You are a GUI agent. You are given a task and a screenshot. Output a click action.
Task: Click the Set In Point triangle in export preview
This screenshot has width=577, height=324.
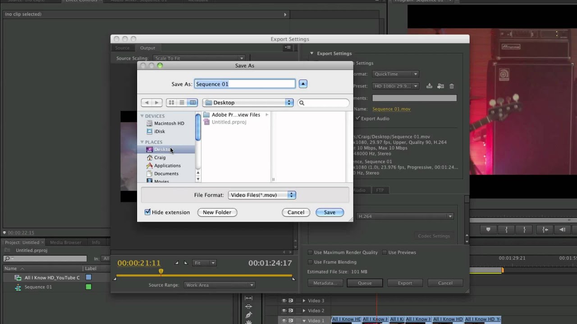click(177, 263)
